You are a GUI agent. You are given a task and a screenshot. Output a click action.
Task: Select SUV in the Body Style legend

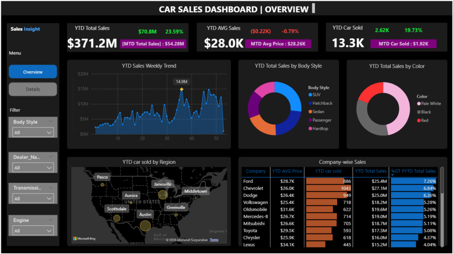coord(315,95)
